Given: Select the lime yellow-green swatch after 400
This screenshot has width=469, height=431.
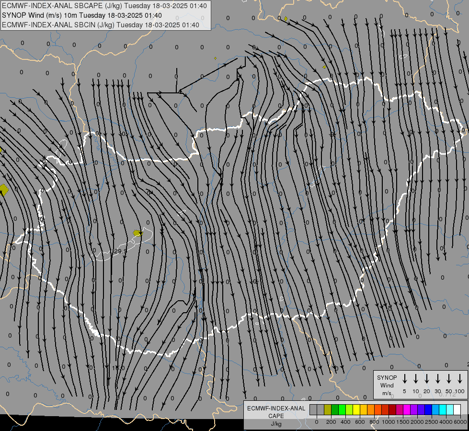Looking at the screenshot, I should pos(349,409).
